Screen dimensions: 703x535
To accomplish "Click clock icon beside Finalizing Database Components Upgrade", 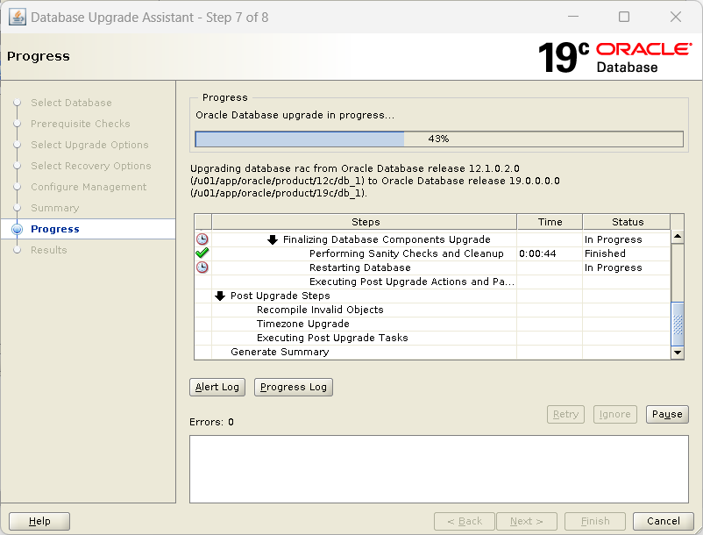I will (202, 239).
